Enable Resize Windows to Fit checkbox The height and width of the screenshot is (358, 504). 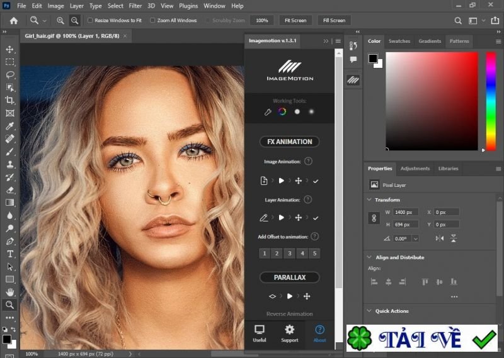click(90, 20)
